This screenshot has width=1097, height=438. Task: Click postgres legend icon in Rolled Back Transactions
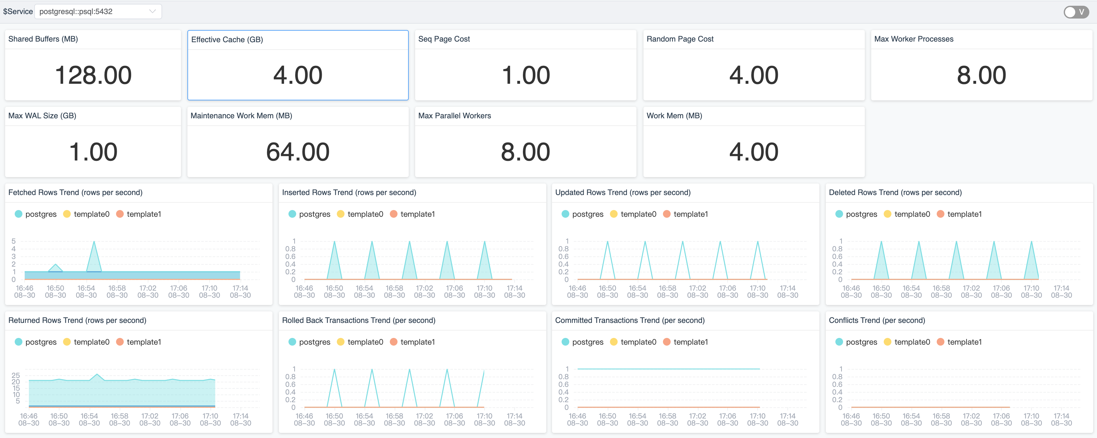click(292, 342)
